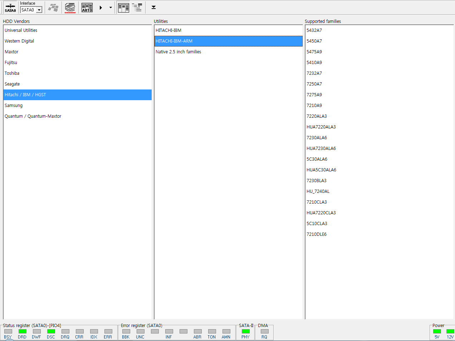
Task: Click the hard disk platters toolbar icon
Action: (70, 8)
